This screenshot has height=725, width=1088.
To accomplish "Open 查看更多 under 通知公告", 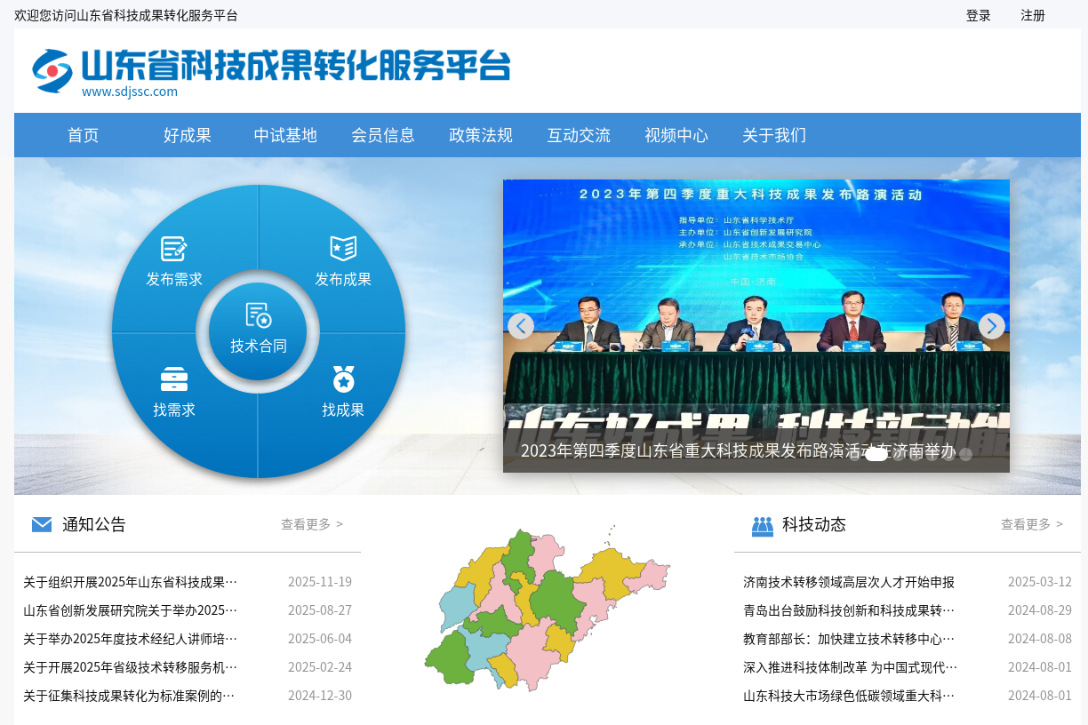I will [x=307, y=524].
